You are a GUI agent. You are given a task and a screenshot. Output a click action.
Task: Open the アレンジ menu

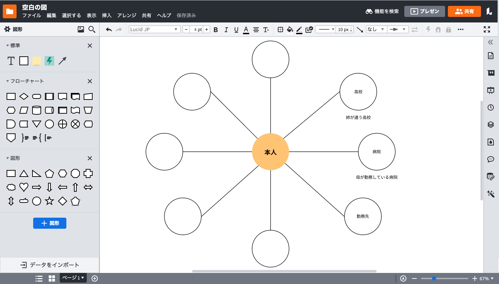pyautogui.click(x=126, y=15)
